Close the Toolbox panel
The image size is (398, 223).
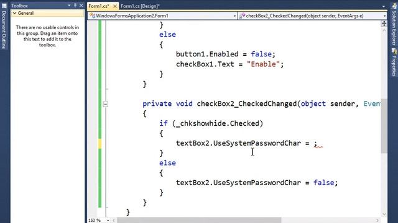(x=81, y=6)
